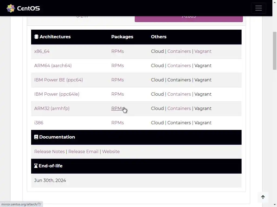
Task: Switch to the 8-2111 version tab
Action: [x=82, y=18]
